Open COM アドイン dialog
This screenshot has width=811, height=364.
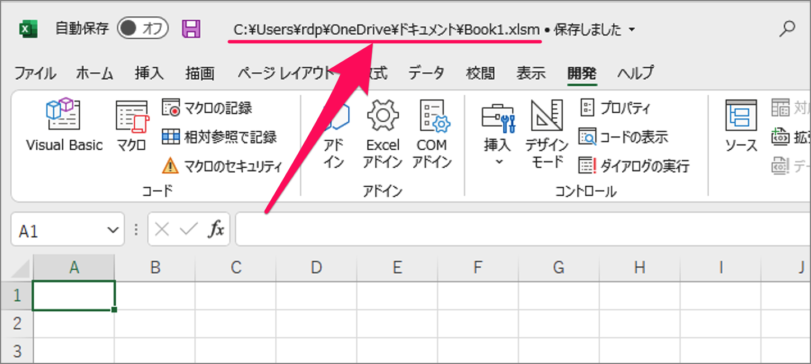(432, 133)
